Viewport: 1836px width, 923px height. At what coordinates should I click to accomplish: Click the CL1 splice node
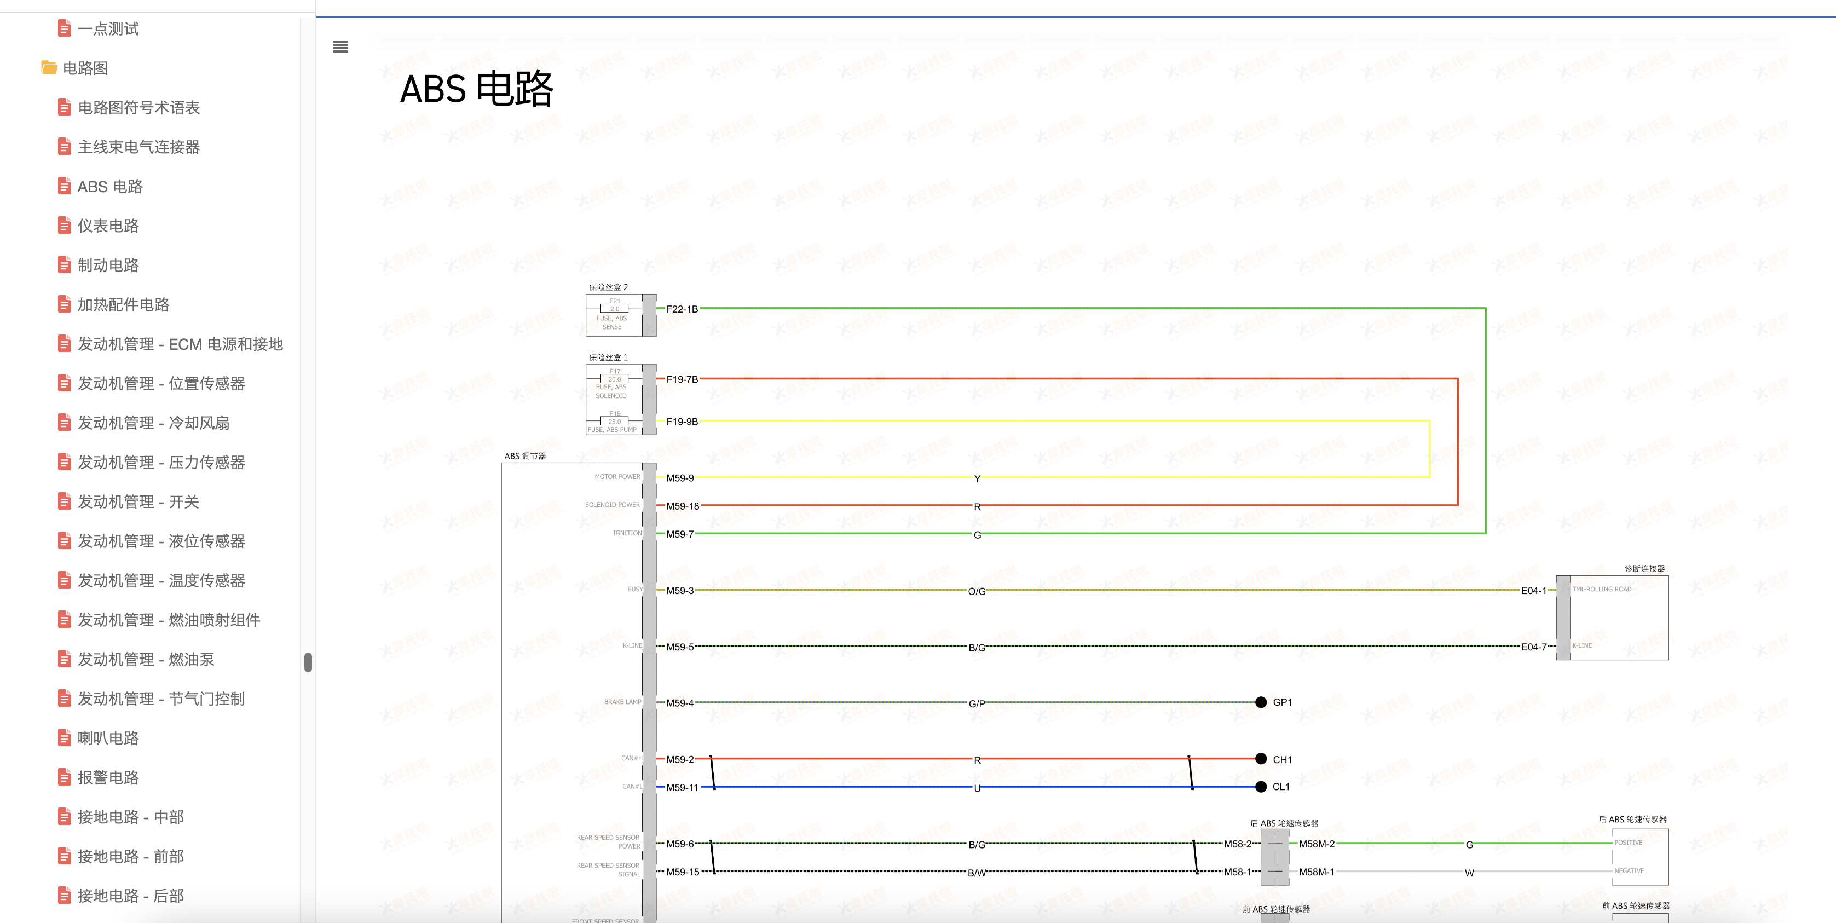click(x=1261, y=787)
